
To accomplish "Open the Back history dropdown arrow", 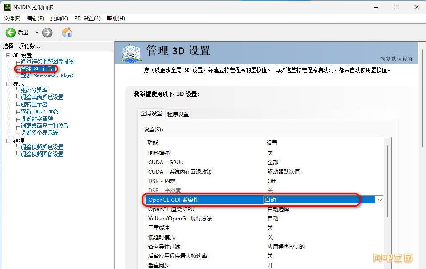I will (37, 33).
